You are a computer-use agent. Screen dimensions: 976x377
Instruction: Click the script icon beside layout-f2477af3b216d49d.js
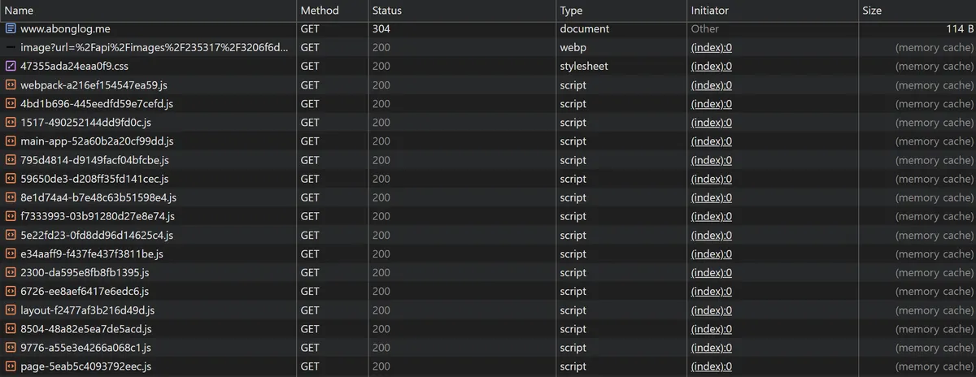(11, 310)
